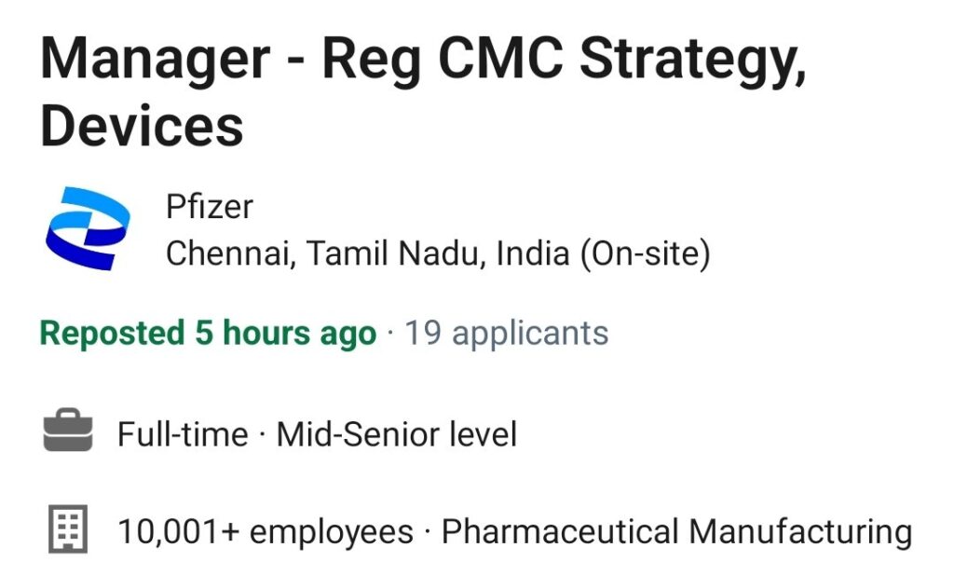The width and height of the screenshot is (954, 575).
Task: Click the word Strategy in the heading
Action: [x=693, y=59]
